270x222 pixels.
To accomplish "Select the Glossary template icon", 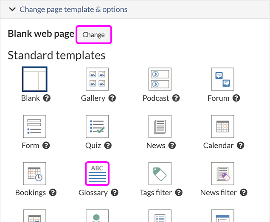I will coord(97,174).
